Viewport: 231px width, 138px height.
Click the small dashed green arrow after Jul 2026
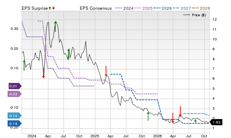195,121
